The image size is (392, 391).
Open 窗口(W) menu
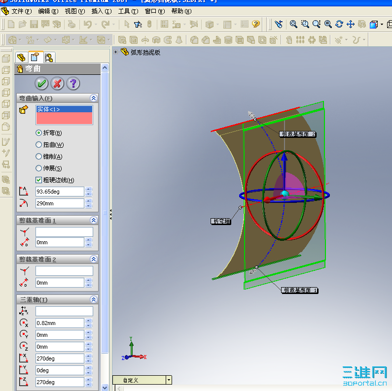click(155, 11)
